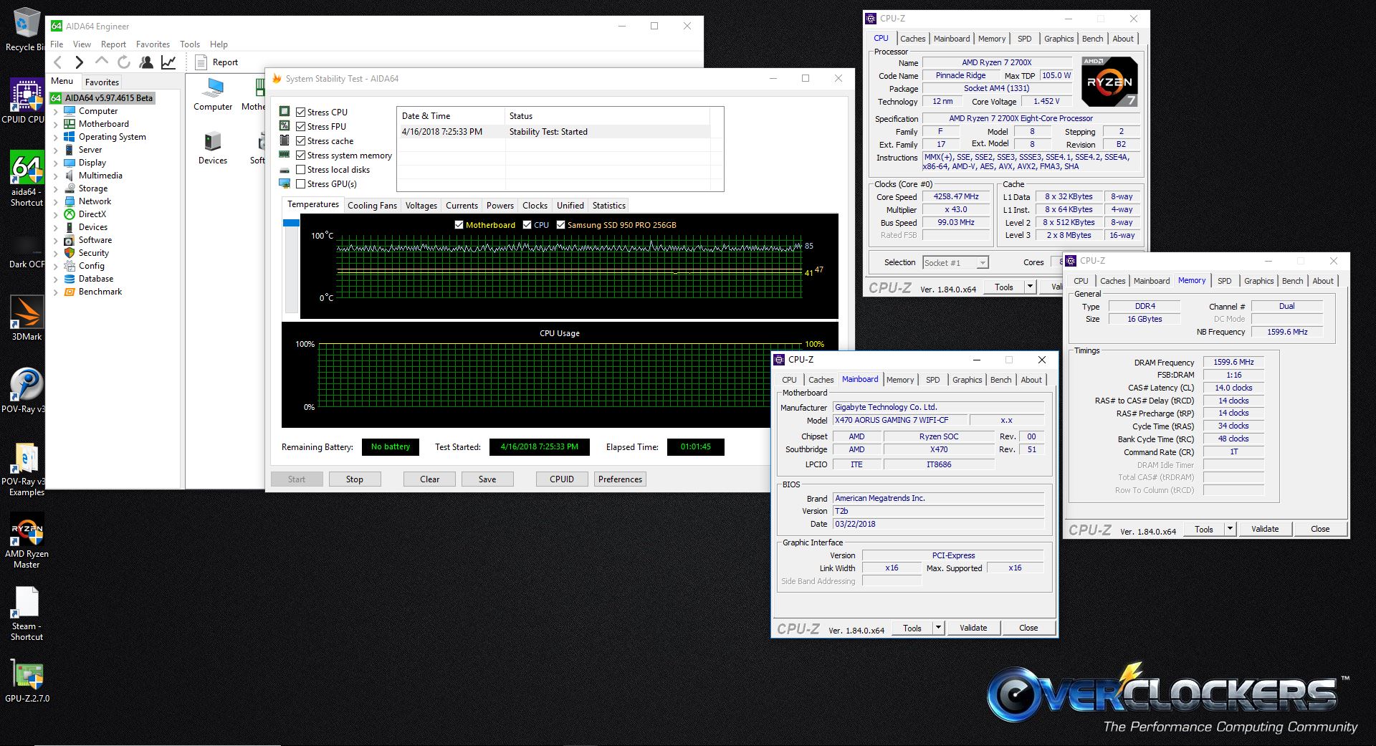1376x746 pixels.
Task: Click the Security shield icon in tree
Action: 70,253
